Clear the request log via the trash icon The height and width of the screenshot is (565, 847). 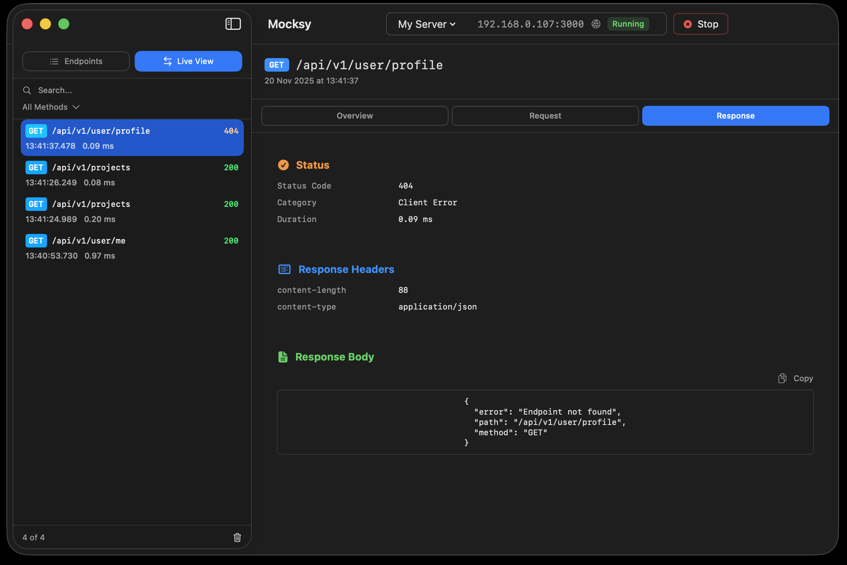(237, 538)
